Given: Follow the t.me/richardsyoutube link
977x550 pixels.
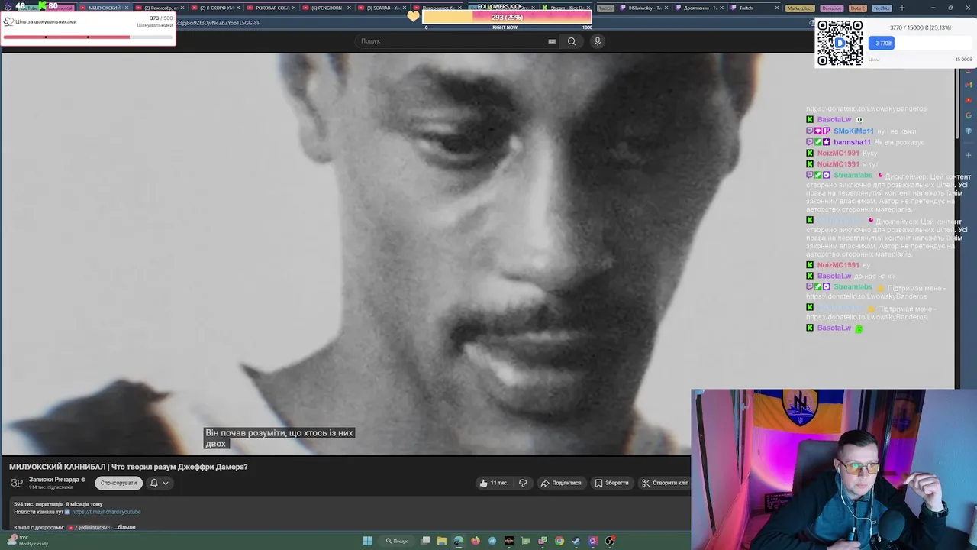Looking at the screenshot, I should point(106,512).
